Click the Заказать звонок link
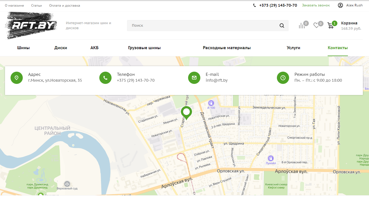Image resolution: width=369 pixels, height=205 pixels. pyautogui.click(x=316, y=5)
